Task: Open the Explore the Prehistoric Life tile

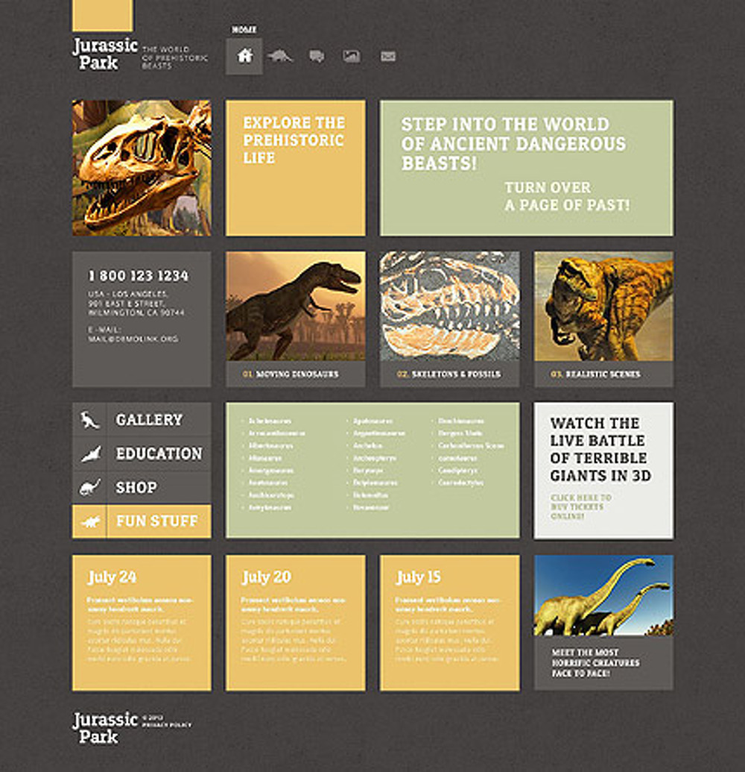Action: (296, 168)
